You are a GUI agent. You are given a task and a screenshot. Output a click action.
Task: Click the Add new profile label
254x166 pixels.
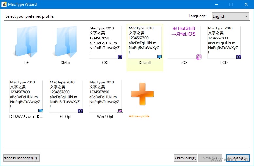pyautogui.click(x=139, y=116)
